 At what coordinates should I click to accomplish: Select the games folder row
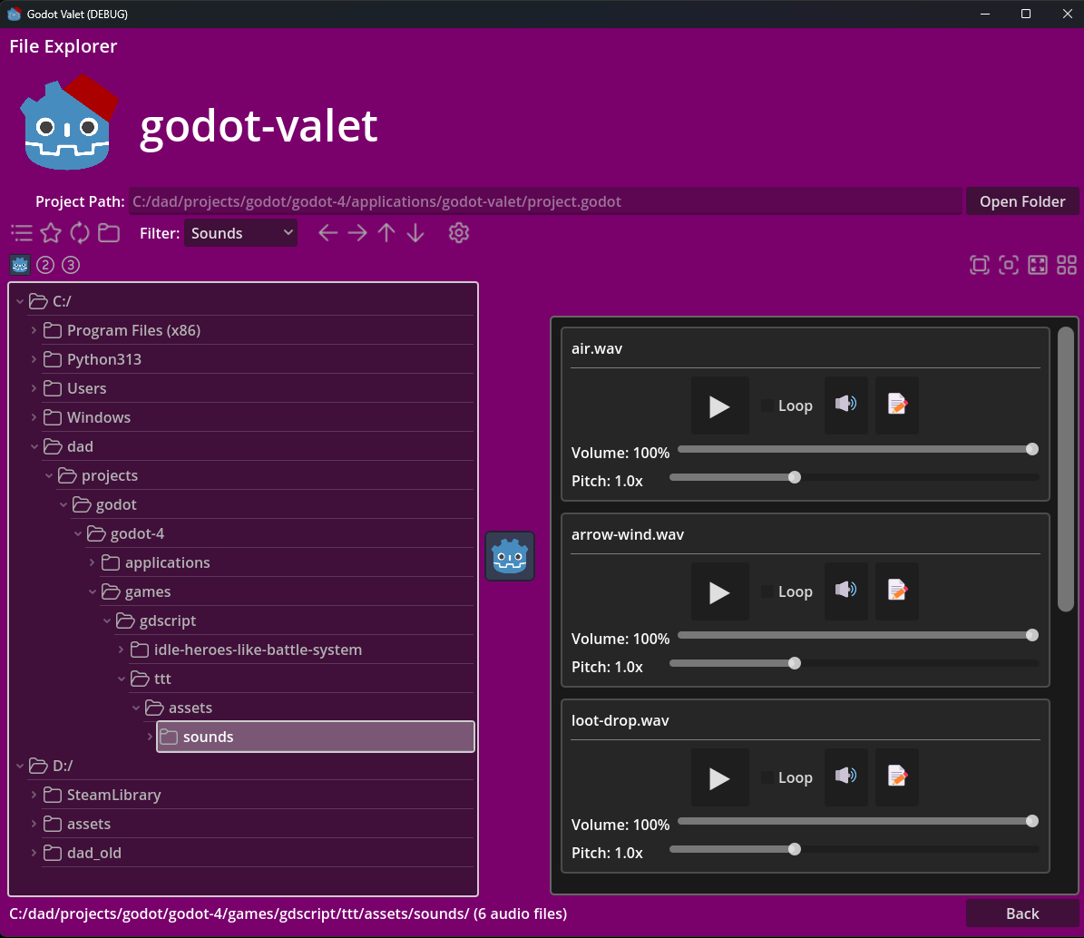point(287,591)
